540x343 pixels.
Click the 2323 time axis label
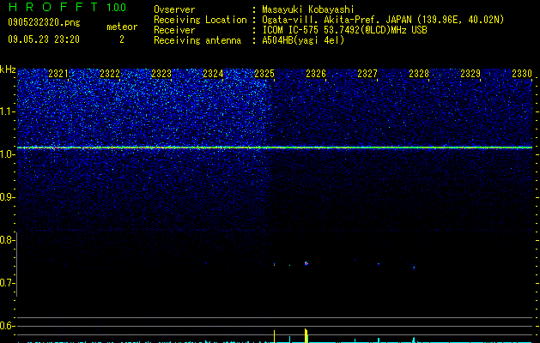[161, 74]
